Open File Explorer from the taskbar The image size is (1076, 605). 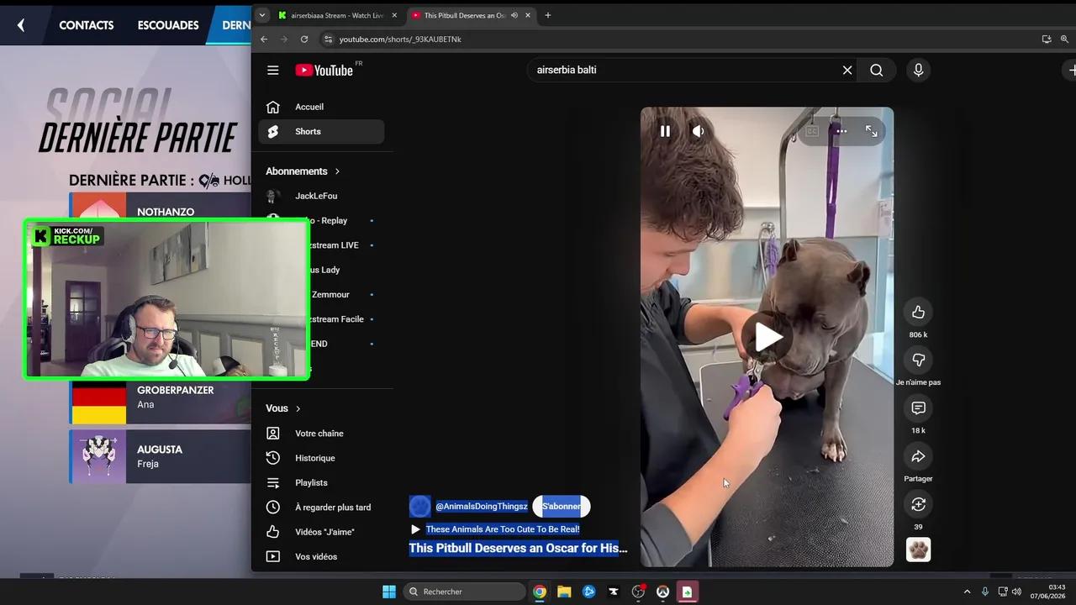coord(564,592)
